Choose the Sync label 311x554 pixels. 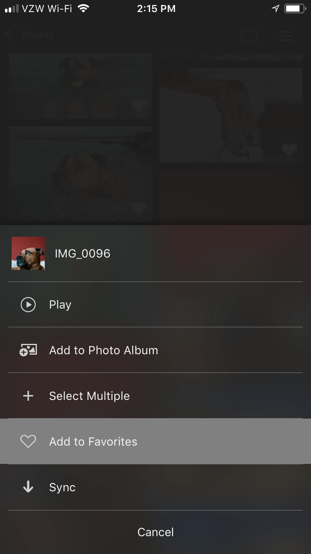(x=62, y=487)
